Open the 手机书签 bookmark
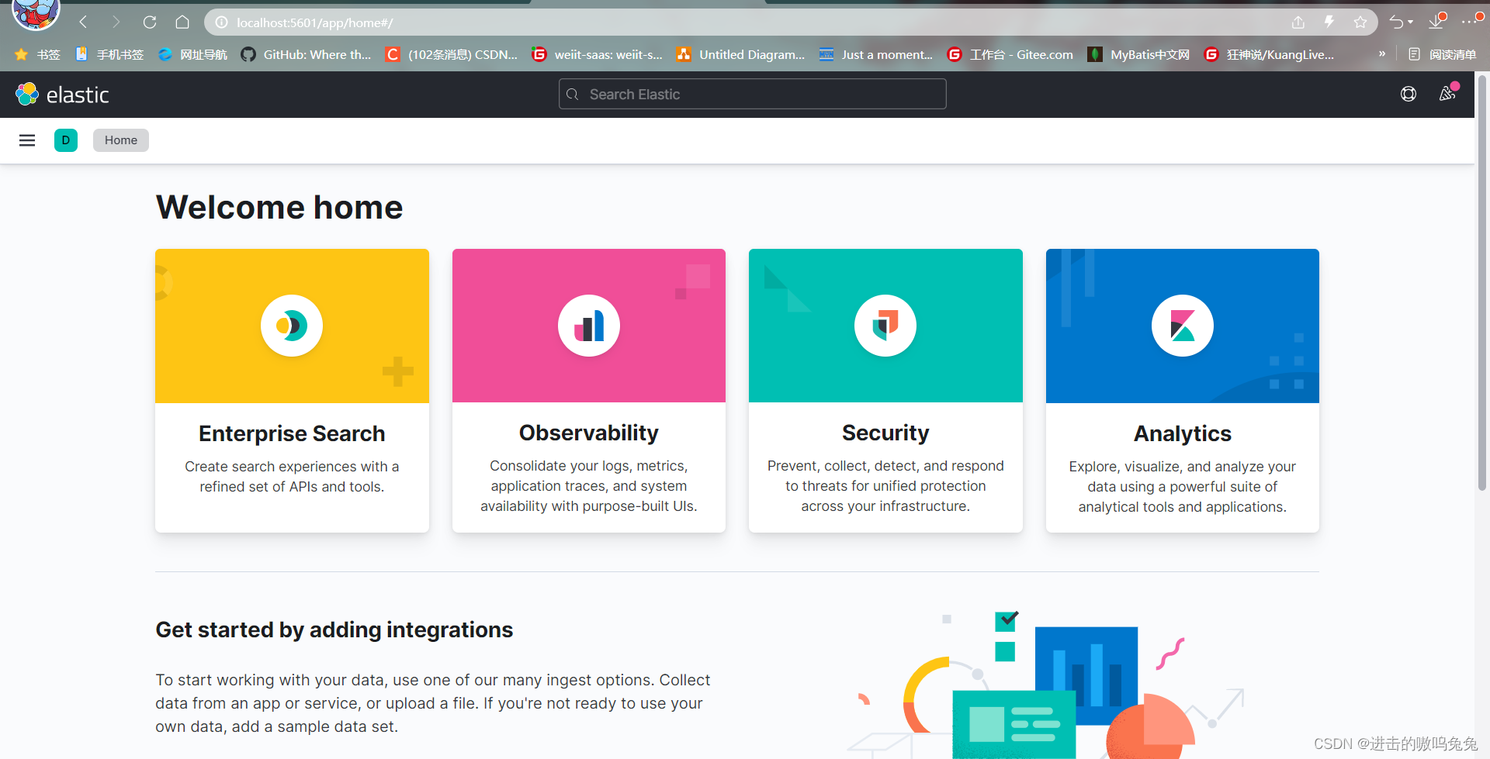Image resolution: width=1490 pixels, height=759 pixels. pos(109,54)
